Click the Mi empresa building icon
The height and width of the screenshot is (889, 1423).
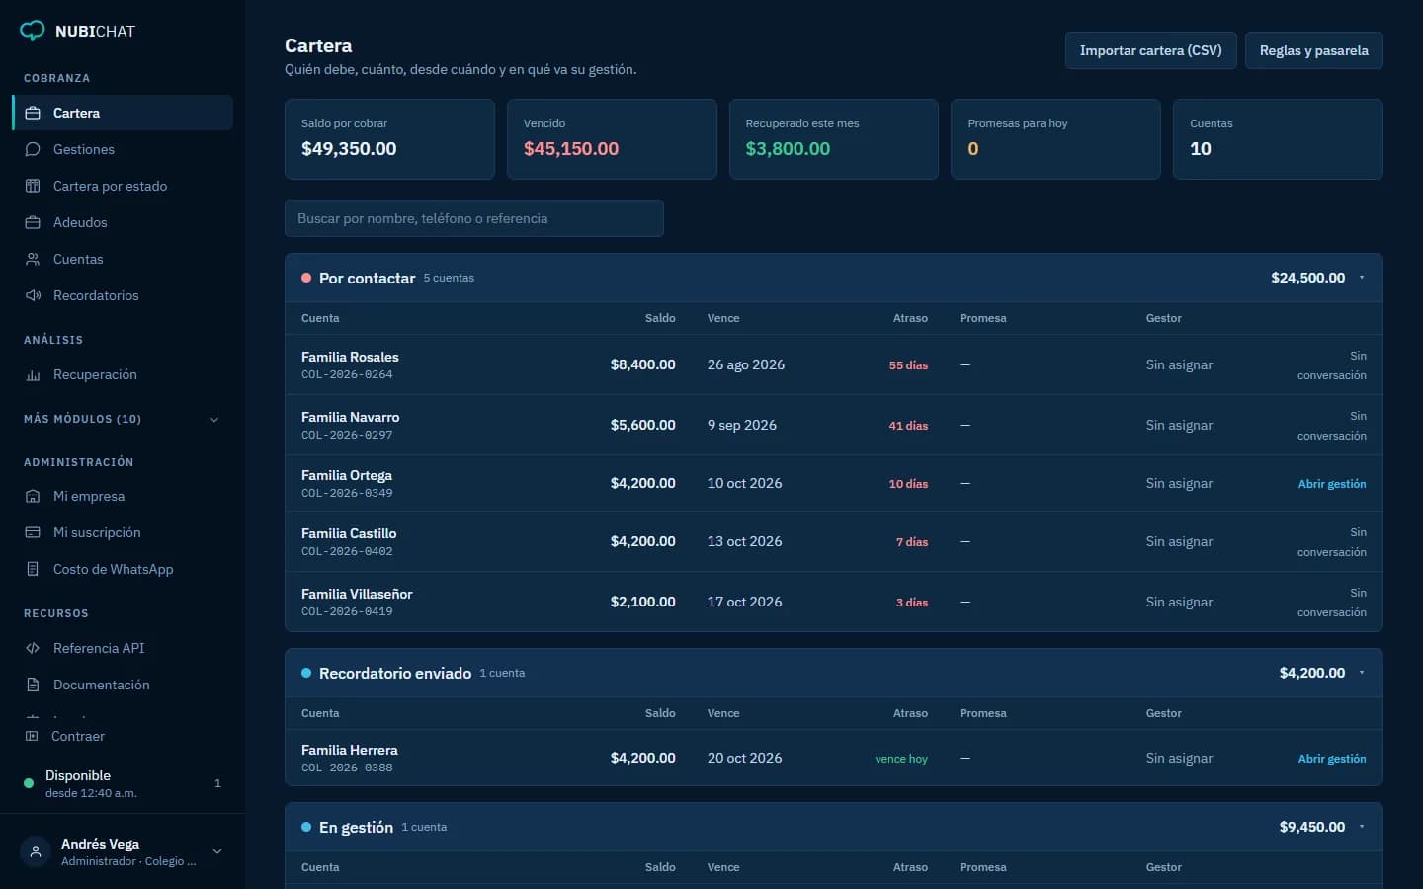pyautogui.click(x=33, y=496)
